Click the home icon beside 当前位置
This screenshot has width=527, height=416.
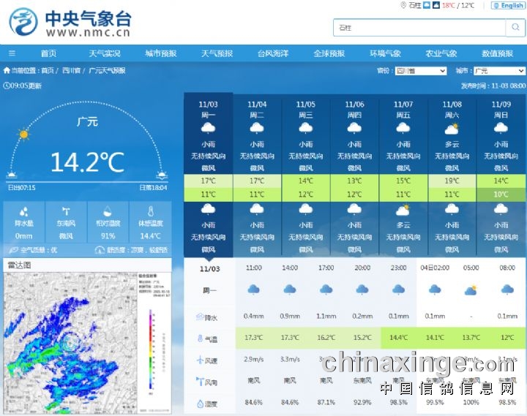point(7,71)
